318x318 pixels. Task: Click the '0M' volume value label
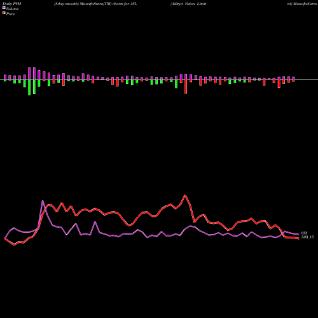tap(304, 233)
